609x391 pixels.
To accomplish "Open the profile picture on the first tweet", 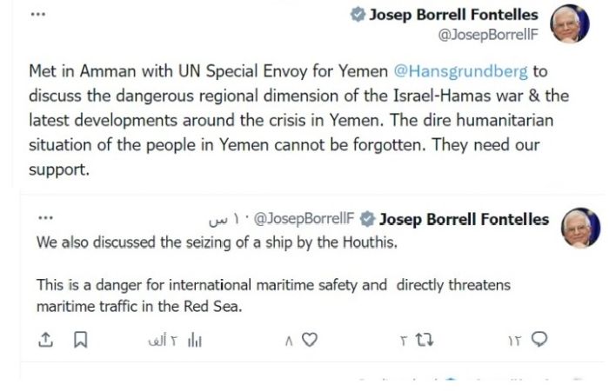I will pyautogui.click(x=570, y=24).
